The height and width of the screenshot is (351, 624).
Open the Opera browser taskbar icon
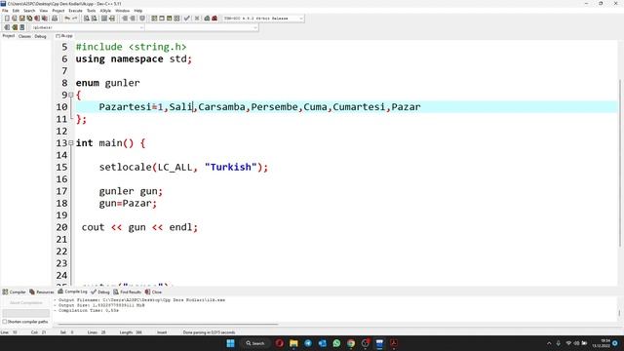(280, 343)
